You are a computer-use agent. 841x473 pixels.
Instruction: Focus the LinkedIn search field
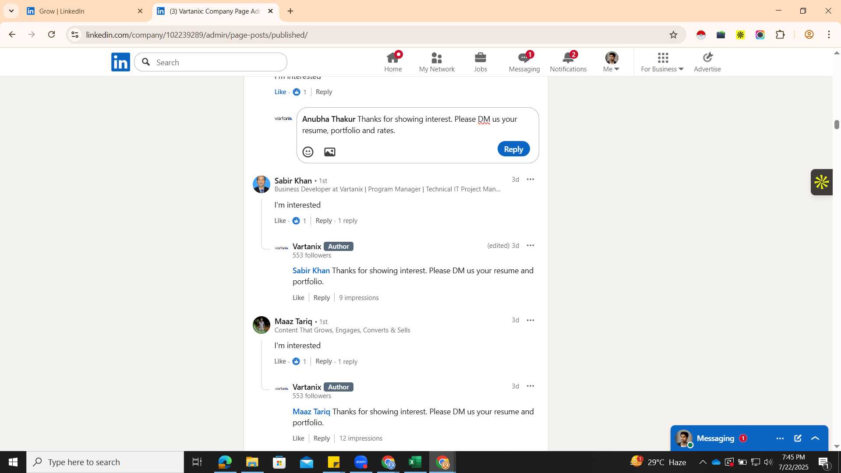[x=211, y=62]
